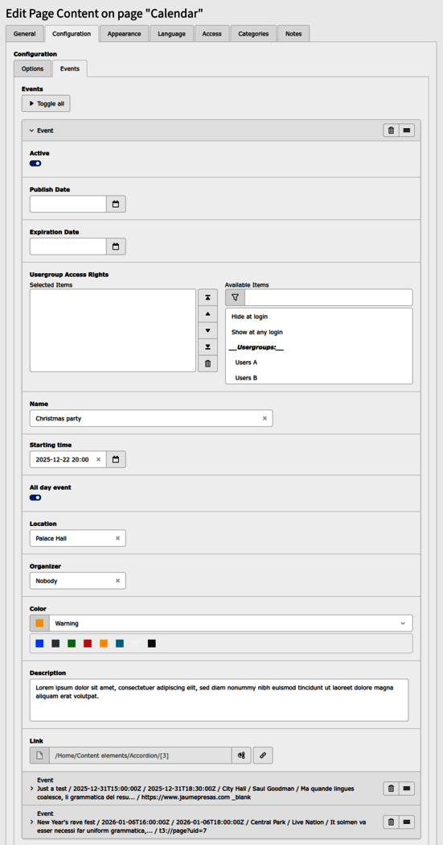Switch to the Language tab

(171, 33)
